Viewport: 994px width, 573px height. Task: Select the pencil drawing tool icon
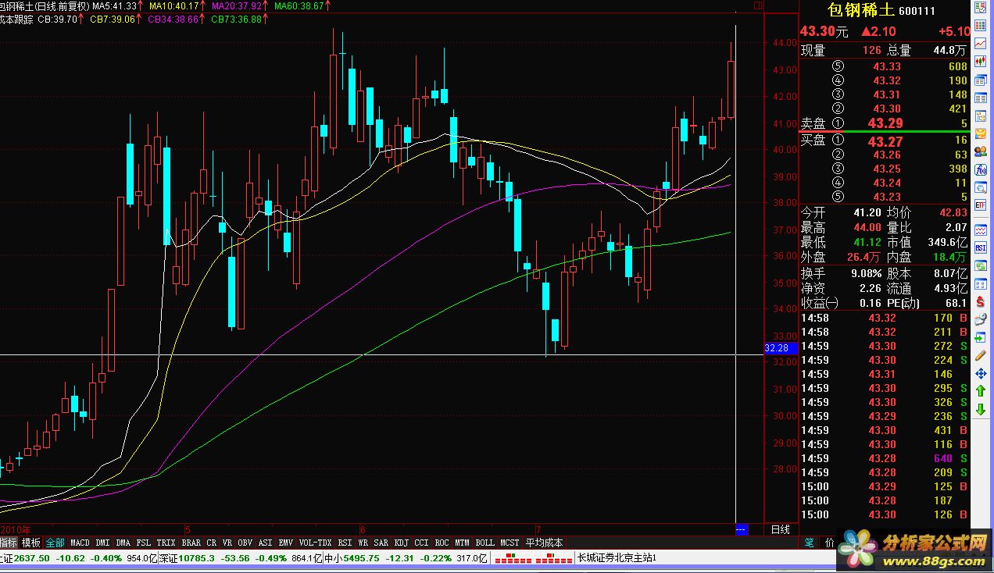pyautogui.click(x=980, y=354)
